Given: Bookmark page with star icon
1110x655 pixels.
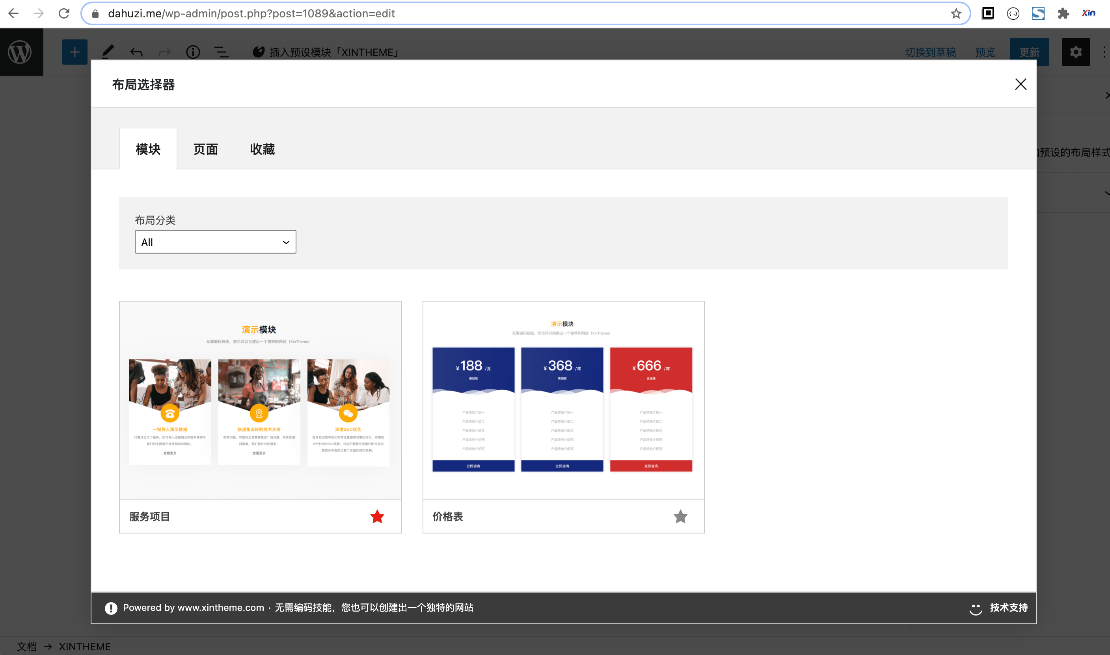Looking at the screenshot, I should (x=955, y=14).
